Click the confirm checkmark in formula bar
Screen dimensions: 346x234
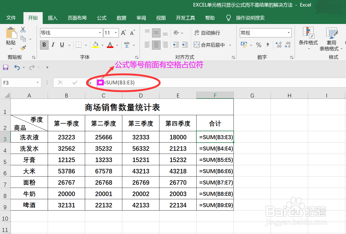click(x=75, y=83)
